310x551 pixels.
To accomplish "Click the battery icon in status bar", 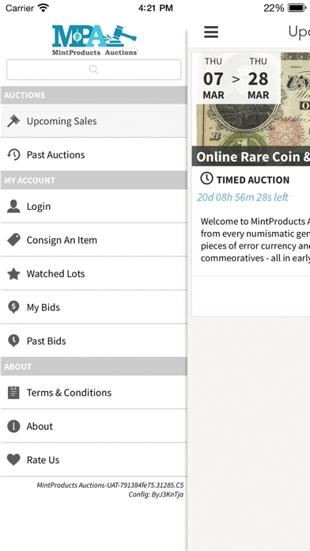I will point(297,8).
